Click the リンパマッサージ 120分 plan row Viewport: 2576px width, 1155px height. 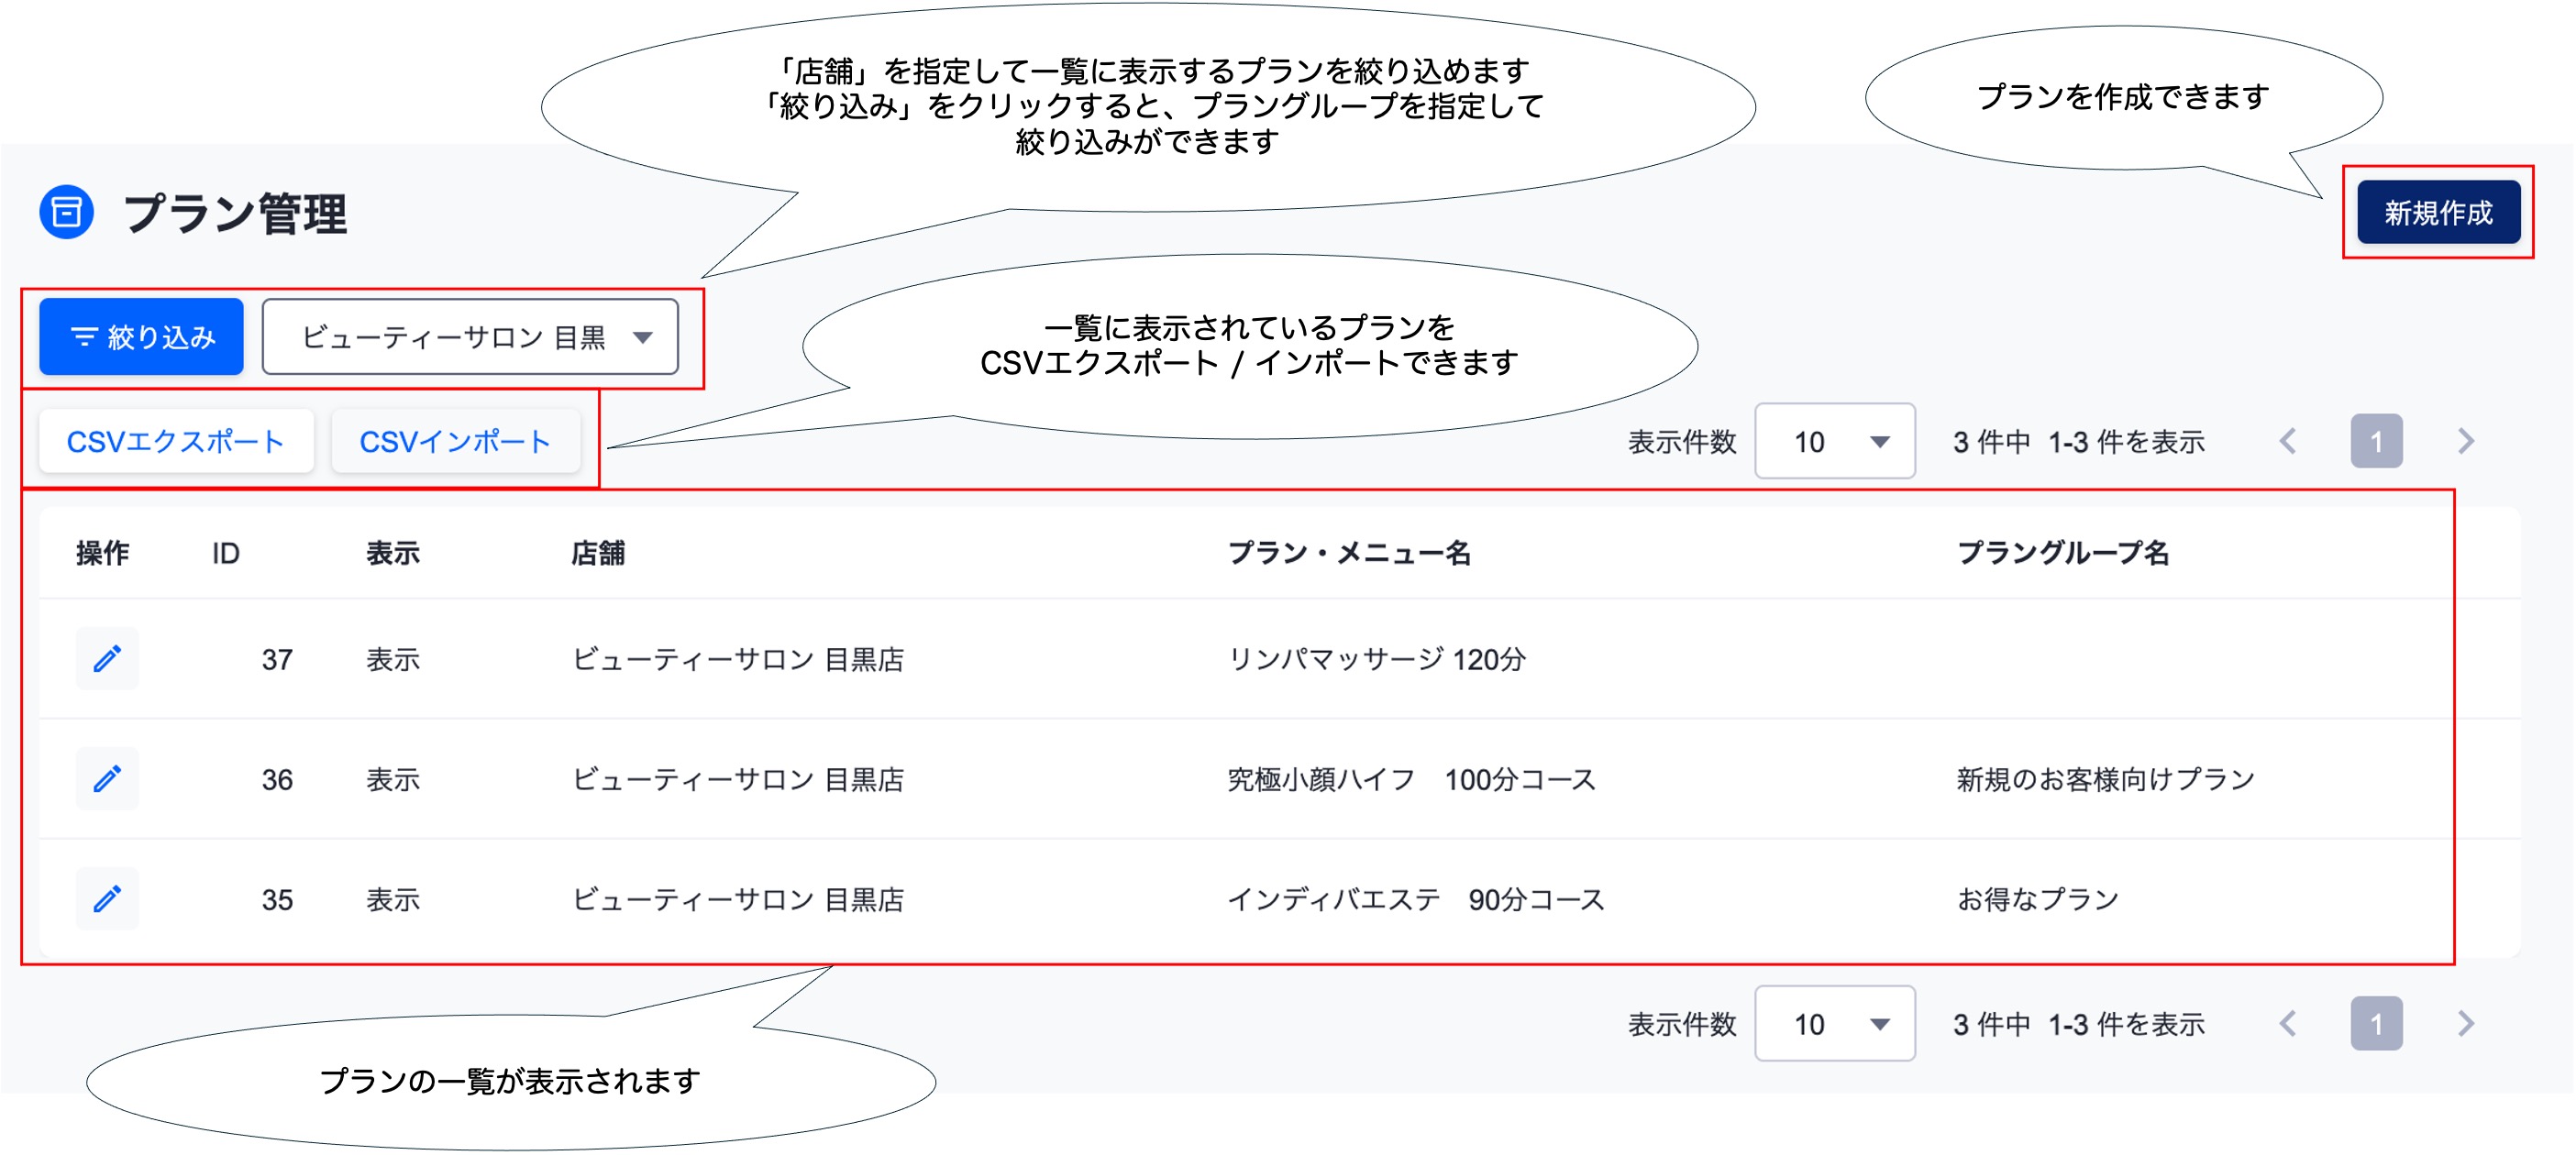[x=1376, y=659]
